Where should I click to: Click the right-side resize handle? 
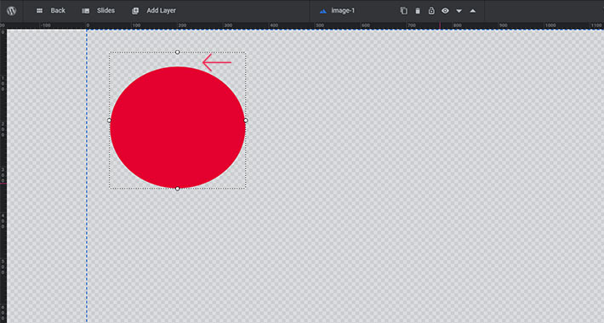pyautogui.click(x=246, y=121)
